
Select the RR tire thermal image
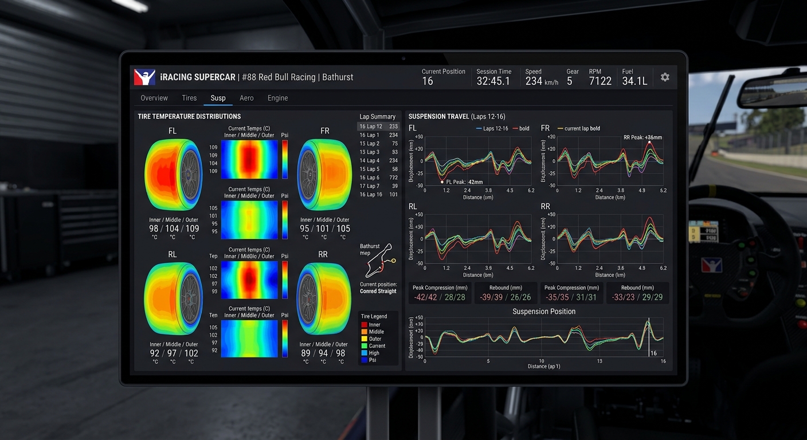tap(323, 298)
